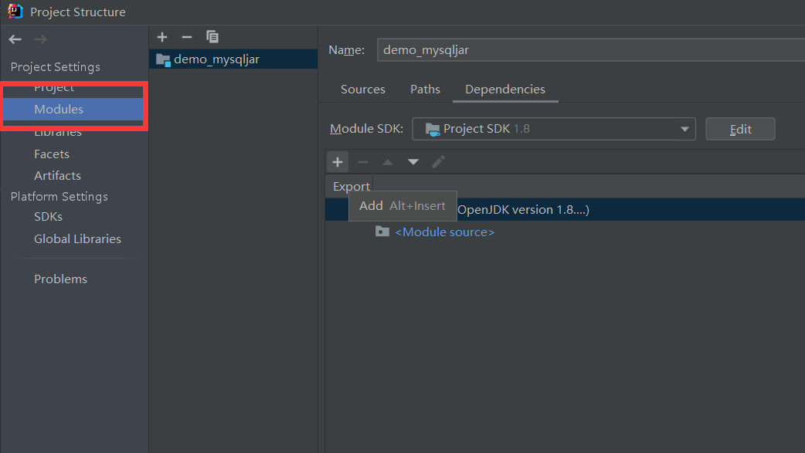The image size is (805, 453).
Task: Open the Project settings entry
Action: pos(54,88)
